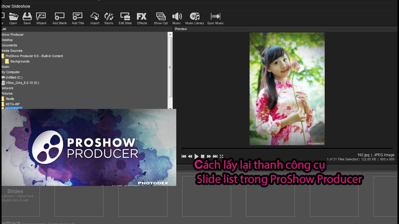The width and height of the screenshot is (399, 224).
Task: Open ProShow Producer 9.0 - Built-In Content
Action: (34, 56)
